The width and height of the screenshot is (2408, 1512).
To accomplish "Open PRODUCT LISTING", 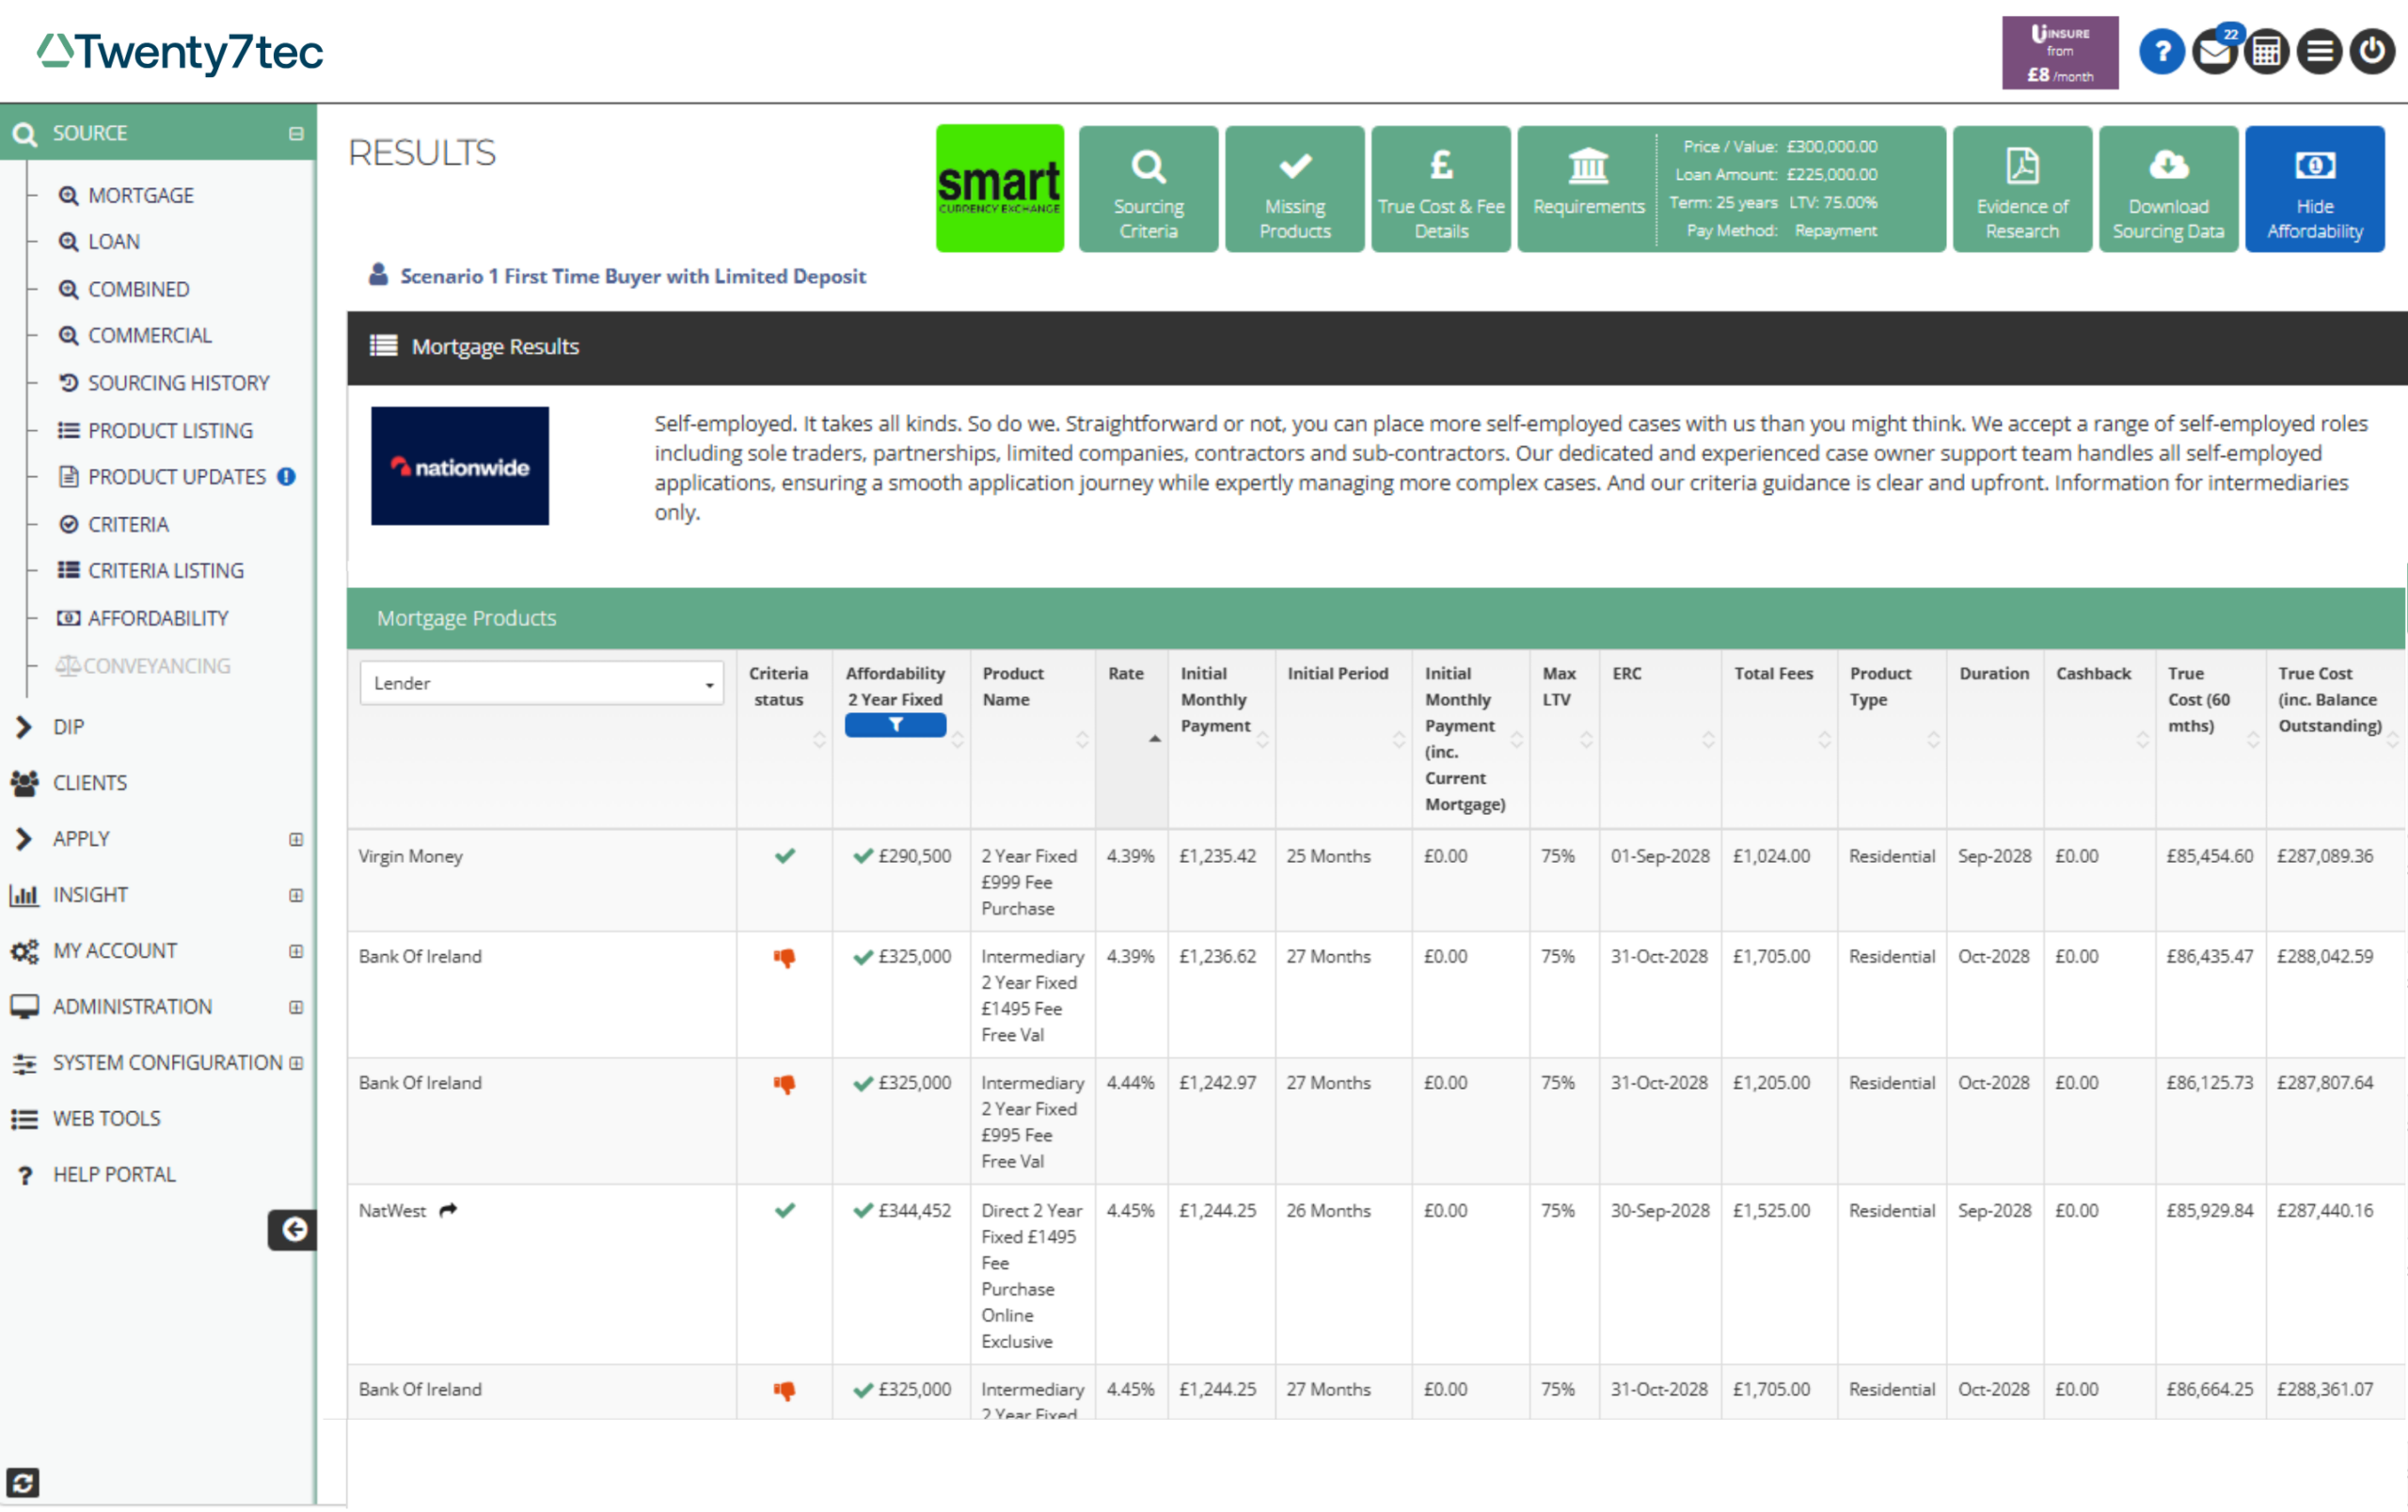I will pyautogui.click(x=155, y=430).
